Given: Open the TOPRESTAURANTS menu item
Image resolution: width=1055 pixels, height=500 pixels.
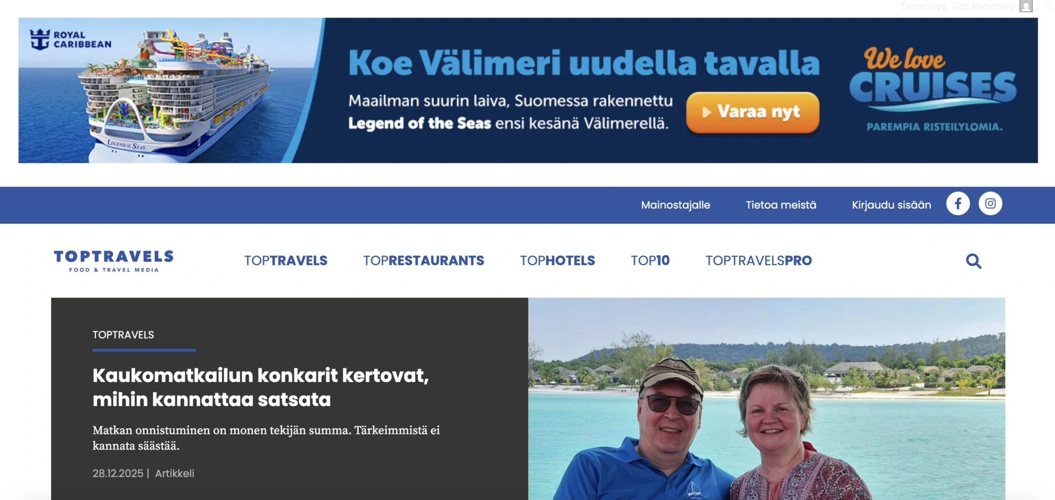Looking at the screenshot, I should [424, 261].
